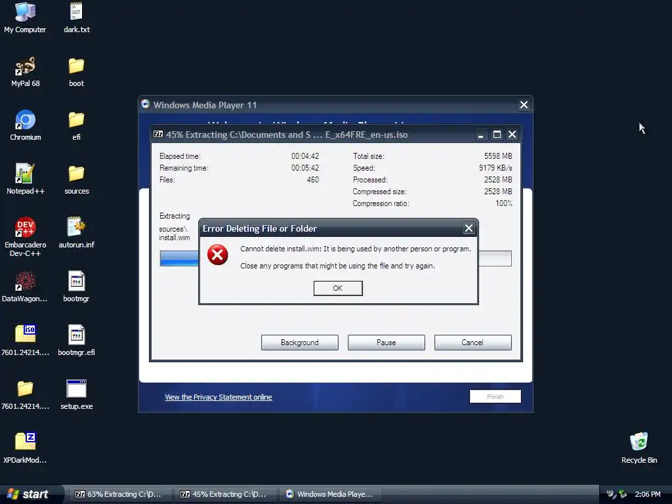Click the Finish button in Media Player setup
Screen dimensions: 672x504
(495, 396)
